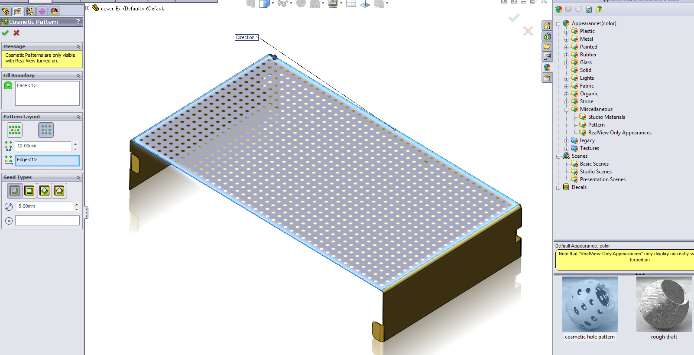Collapse the Pattern Layout section
The height and width of the screenshot is (355, 694).
(78, 117)
